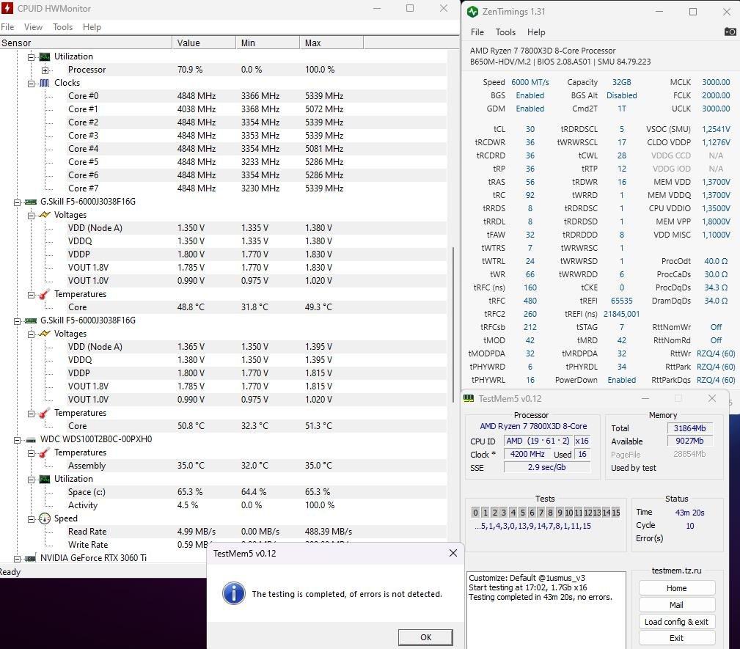This screenshot has height=649, width=740.
Task: Collapse the second G.Skill F5-6000J3038F16G node
Action: pos(18,321)
